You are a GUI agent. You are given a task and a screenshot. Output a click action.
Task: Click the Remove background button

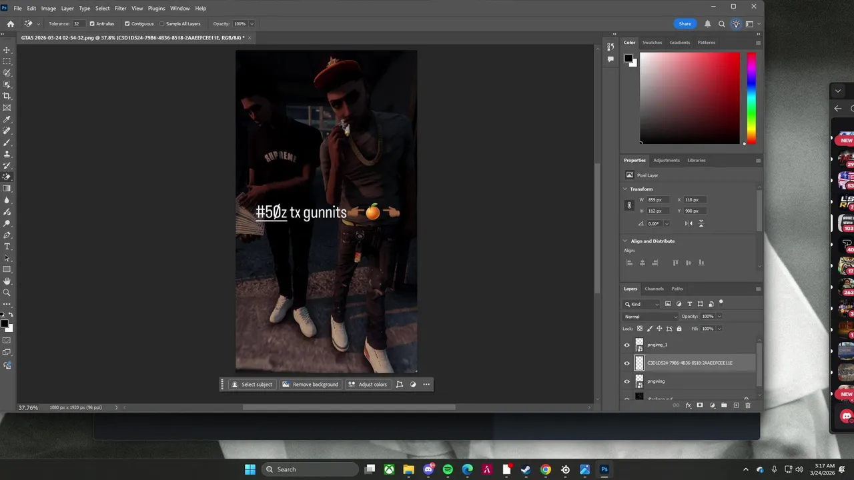coord(310,385)
